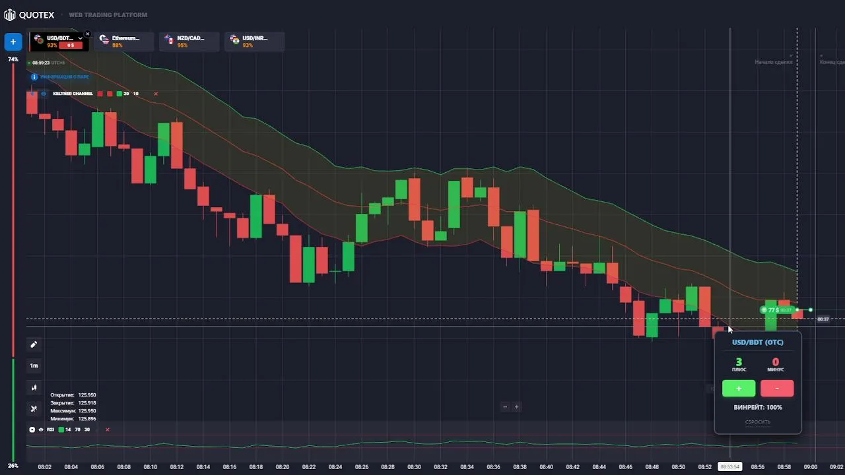Zoom out chart with minus button
This screenshot has height=475, width=845.
tap(505, 406)
